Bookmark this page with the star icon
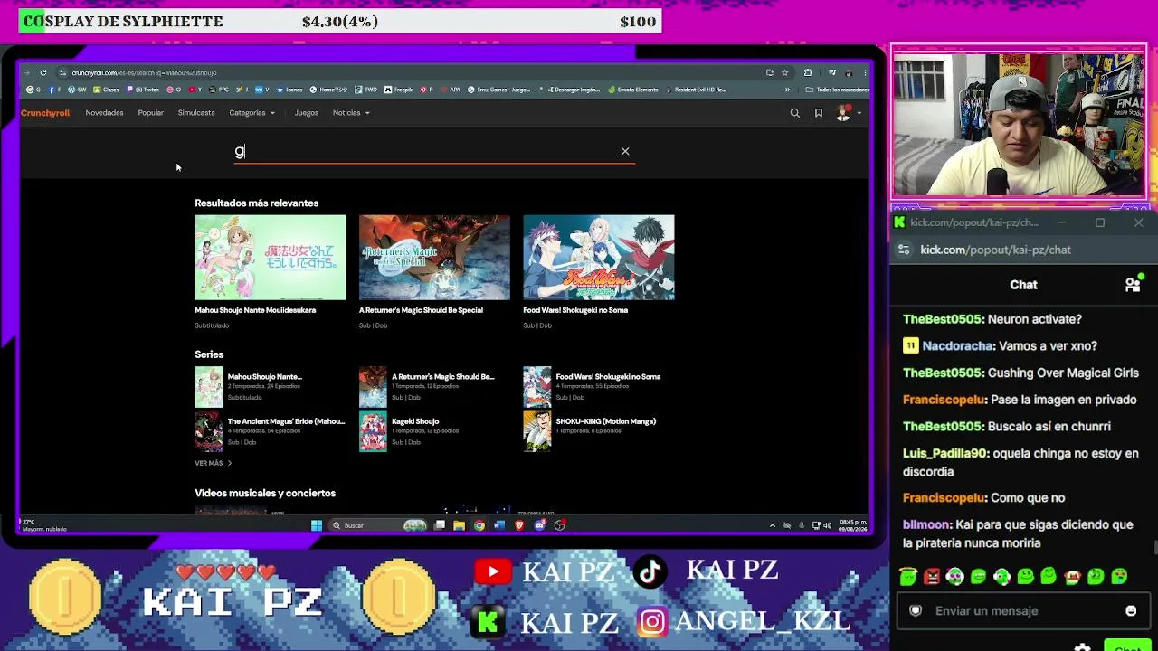 click(784, 72)
